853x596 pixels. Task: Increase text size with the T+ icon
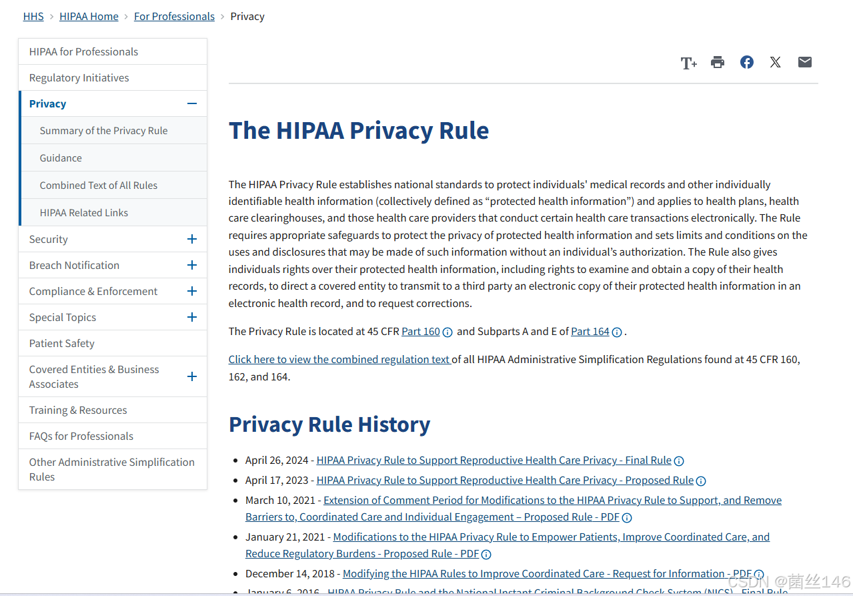pyautogui.click(x=688, y=63)
